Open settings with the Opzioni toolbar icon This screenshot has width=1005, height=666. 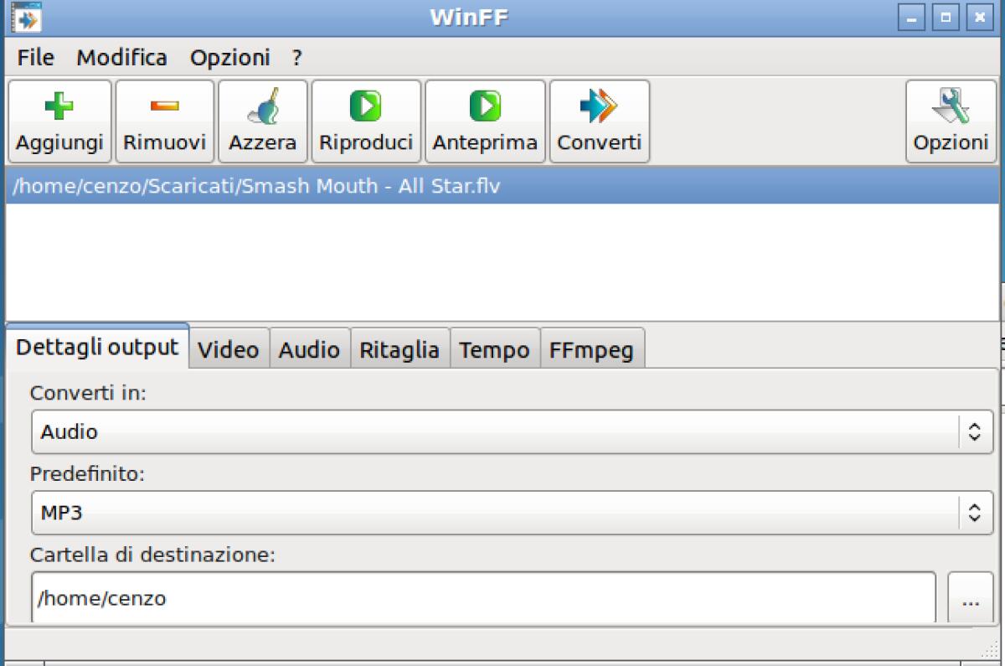[x=951, y=120]
